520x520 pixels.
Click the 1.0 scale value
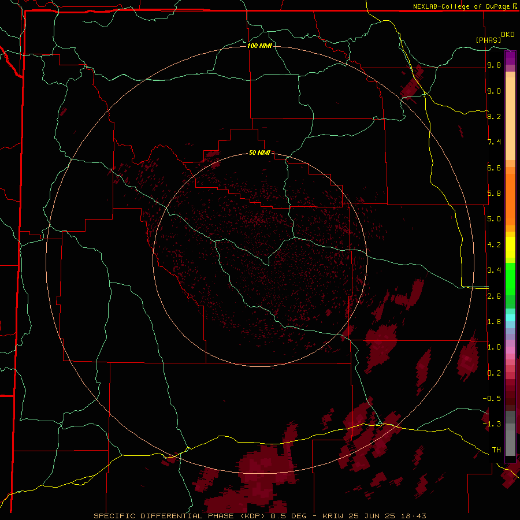[494, 347]
